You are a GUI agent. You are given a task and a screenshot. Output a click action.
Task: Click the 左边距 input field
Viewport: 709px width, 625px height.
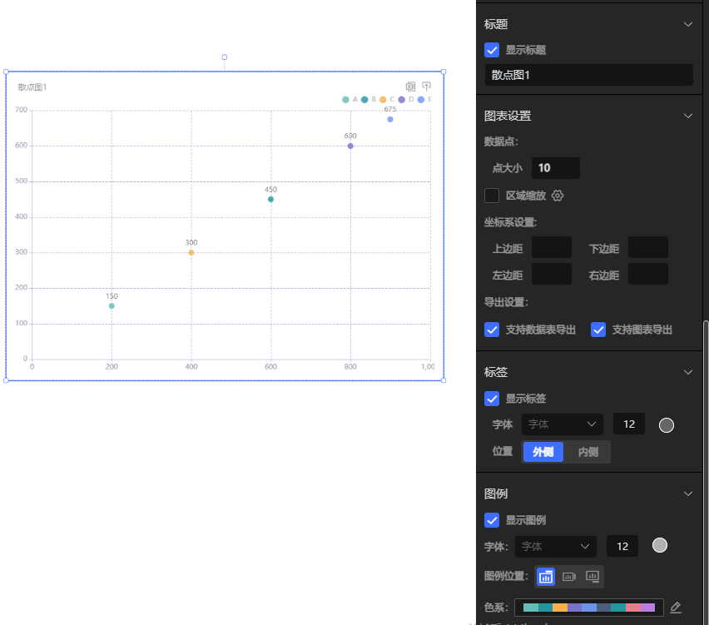click(552, 274)
